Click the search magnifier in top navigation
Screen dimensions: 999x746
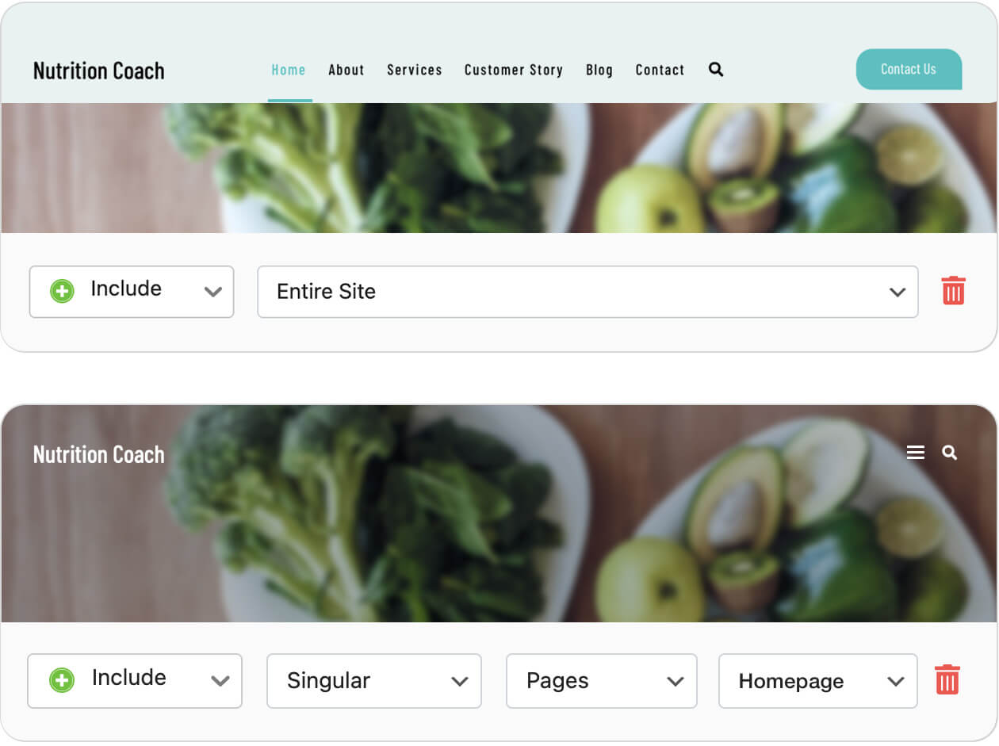(x=716, y=70)
